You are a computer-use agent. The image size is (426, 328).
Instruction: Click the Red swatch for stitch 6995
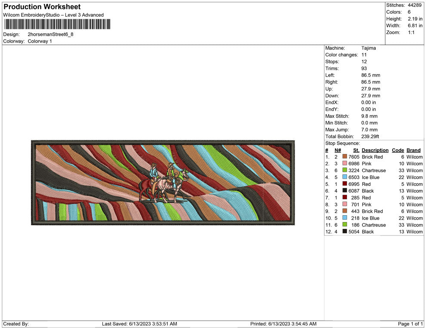345,184
